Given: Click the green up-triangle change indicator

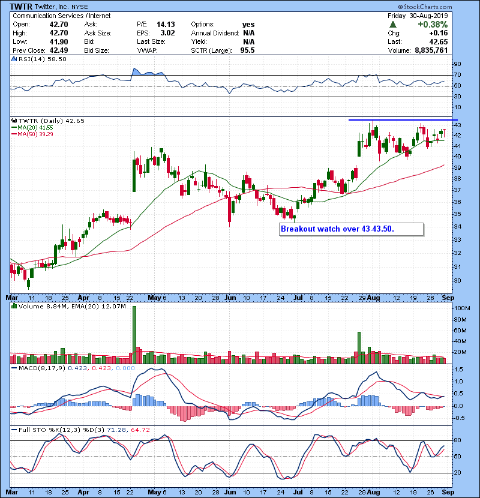Looking at the screenshot, I should [393, 25].
